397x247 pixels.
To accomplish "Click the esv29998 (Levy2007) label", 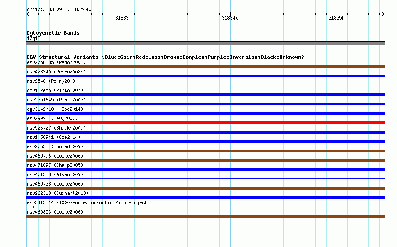I will coord(52,118).
